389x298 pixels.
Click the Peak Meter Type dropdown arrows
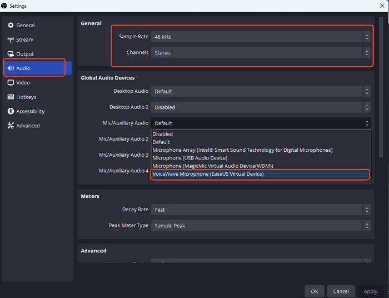tap(367, 226)
